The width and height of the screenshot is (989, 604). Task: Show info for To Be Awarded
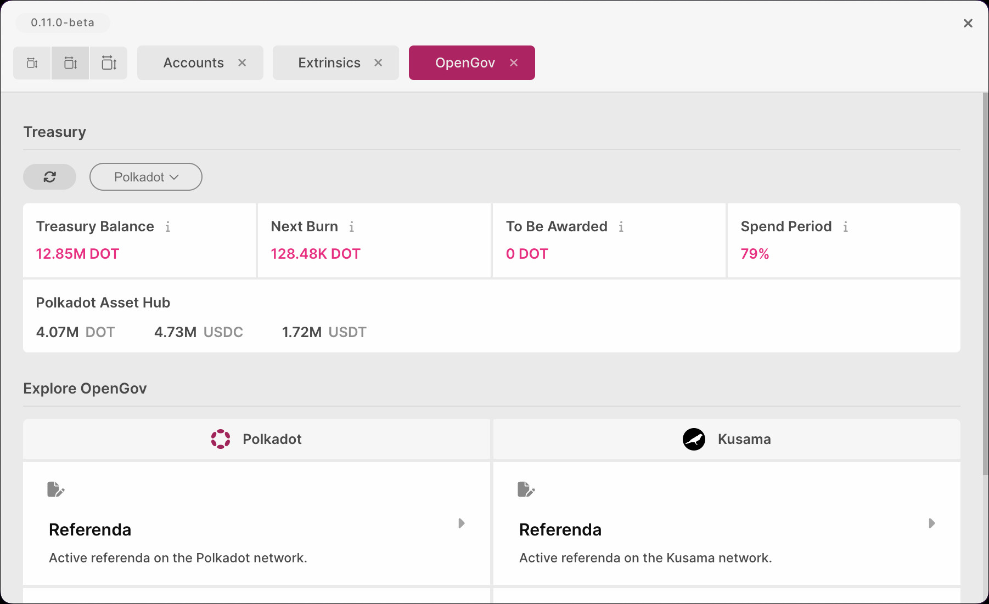[621, 226]
